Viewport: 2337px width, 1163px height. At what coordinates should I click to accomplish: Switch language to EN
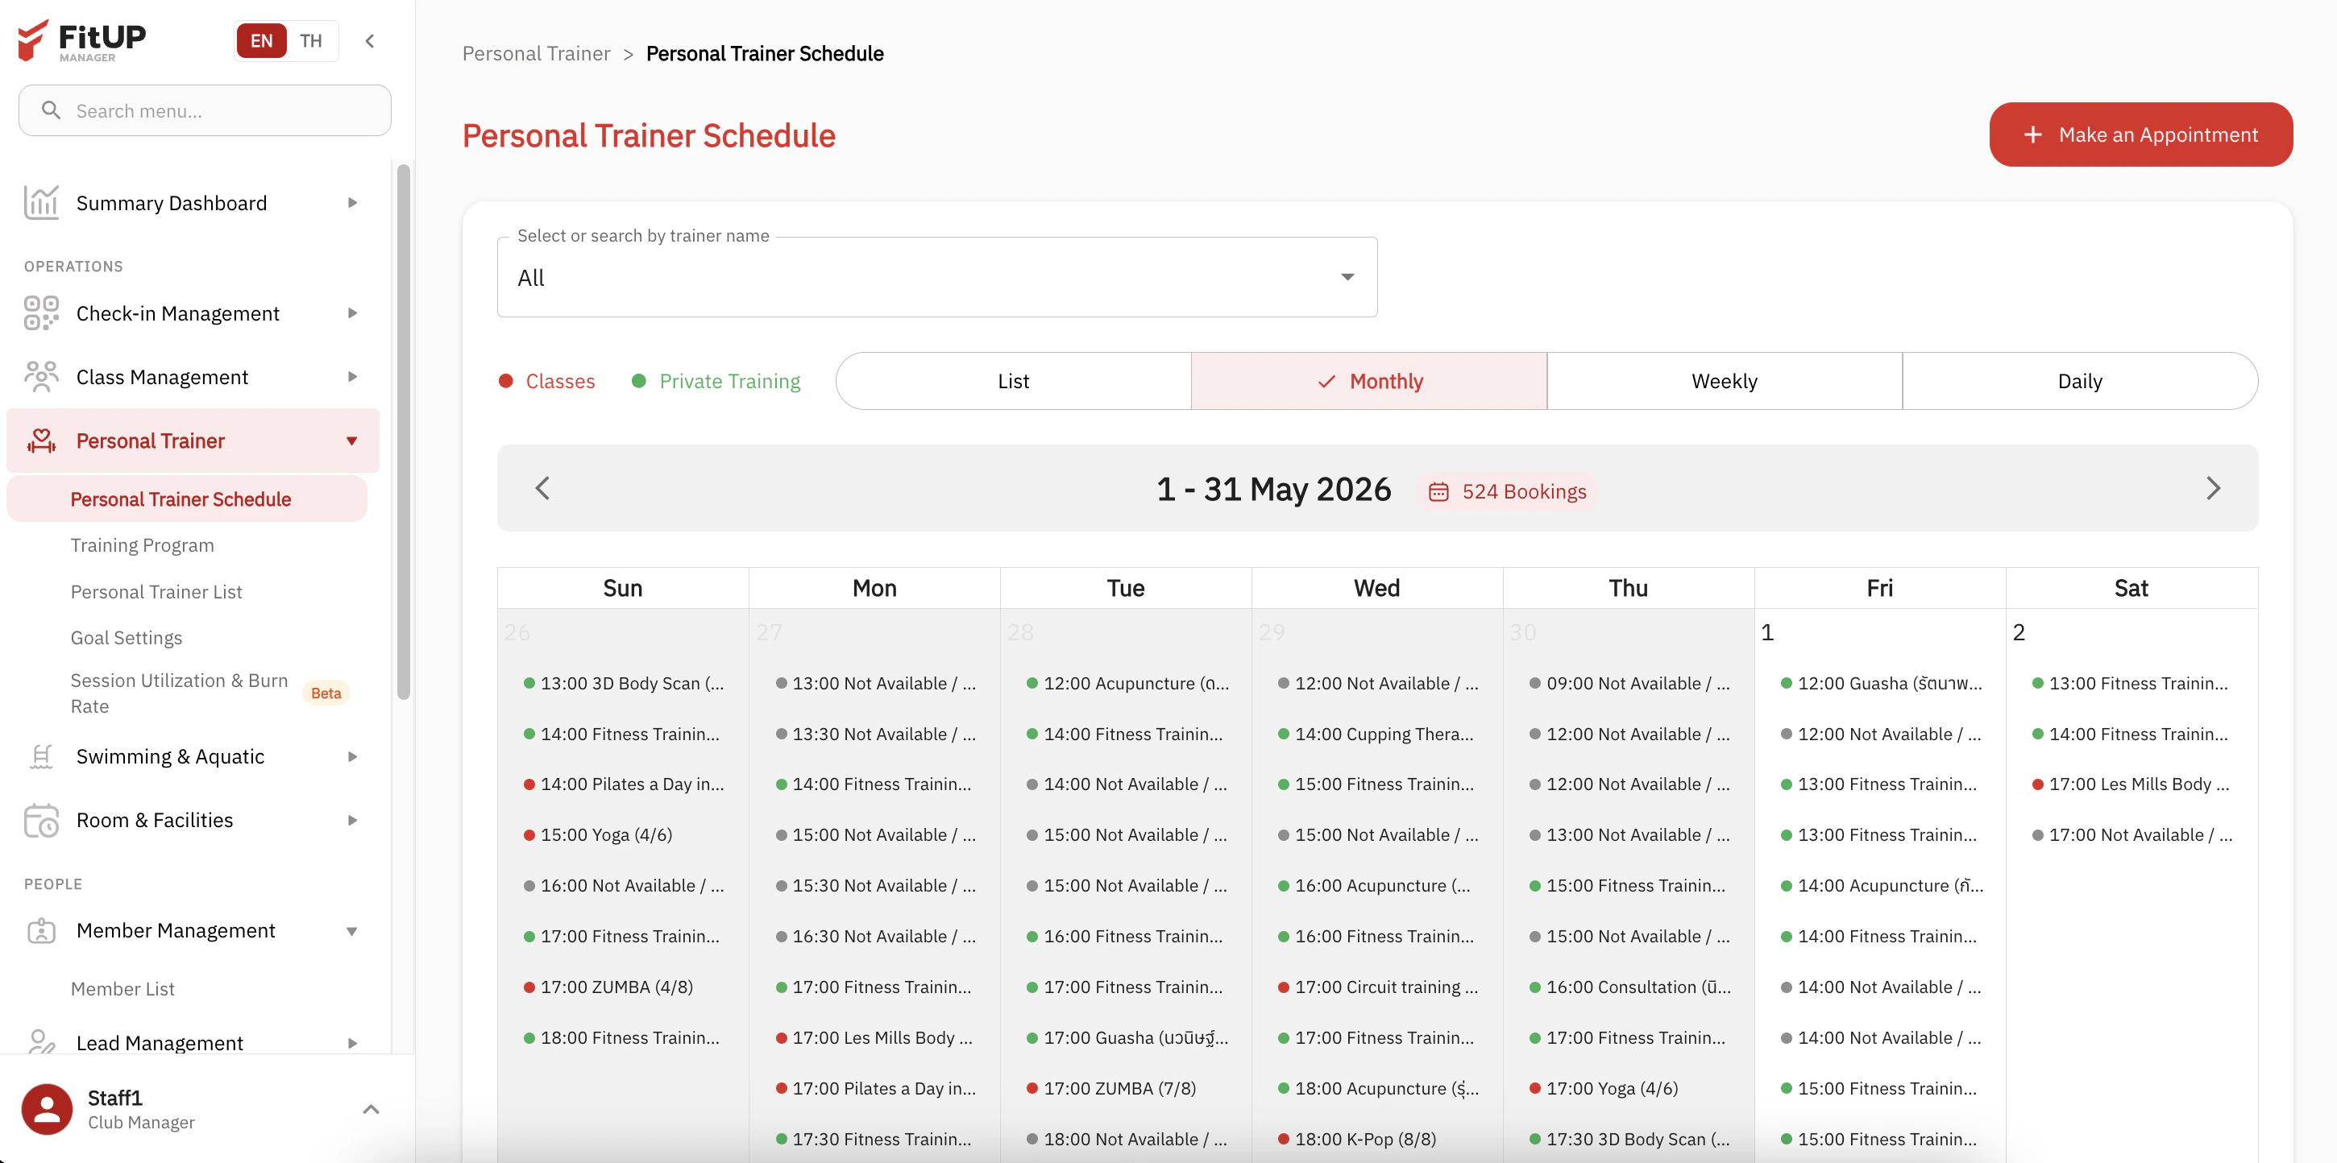pos(261,41)
